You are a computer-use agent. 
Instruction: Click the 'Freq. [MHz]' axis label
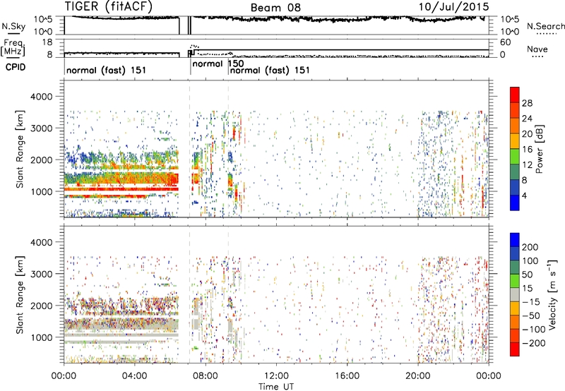click(13, 48)
